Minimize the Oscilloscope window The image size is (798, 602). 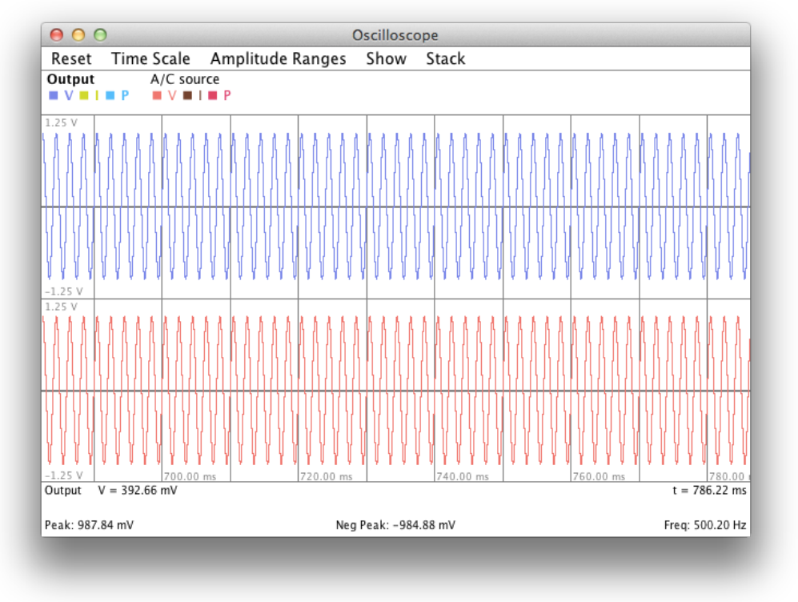pyautogui.click(x=78, y=34)
